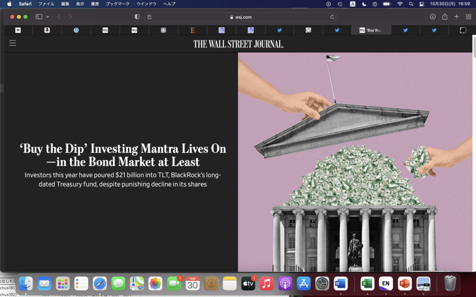The width and height of the screenshot is (476, 297).
Task: Click the privacy shield icon
Action: click(137, 17)
